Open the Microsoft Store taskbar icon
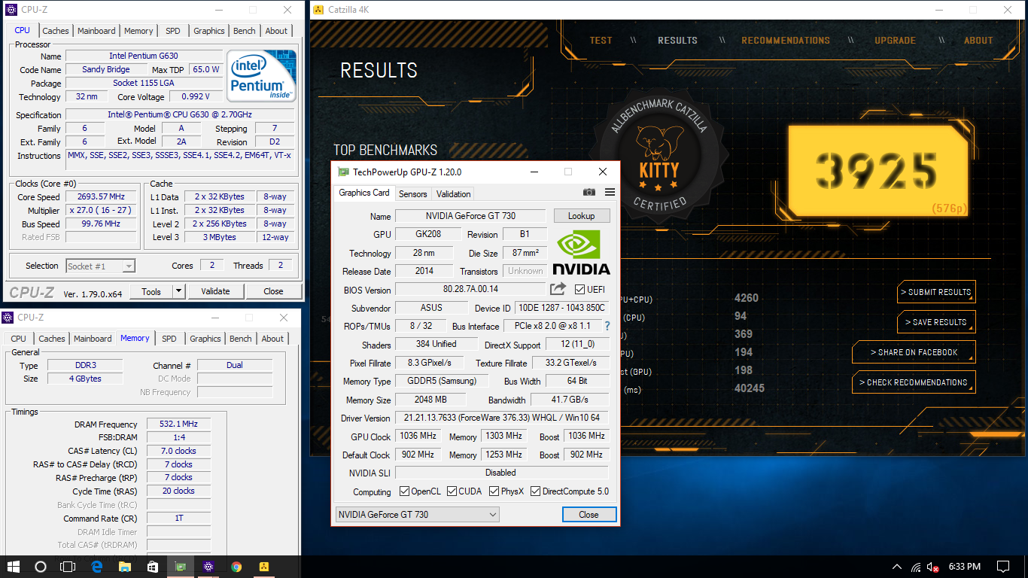 click(x=152, y=567)
